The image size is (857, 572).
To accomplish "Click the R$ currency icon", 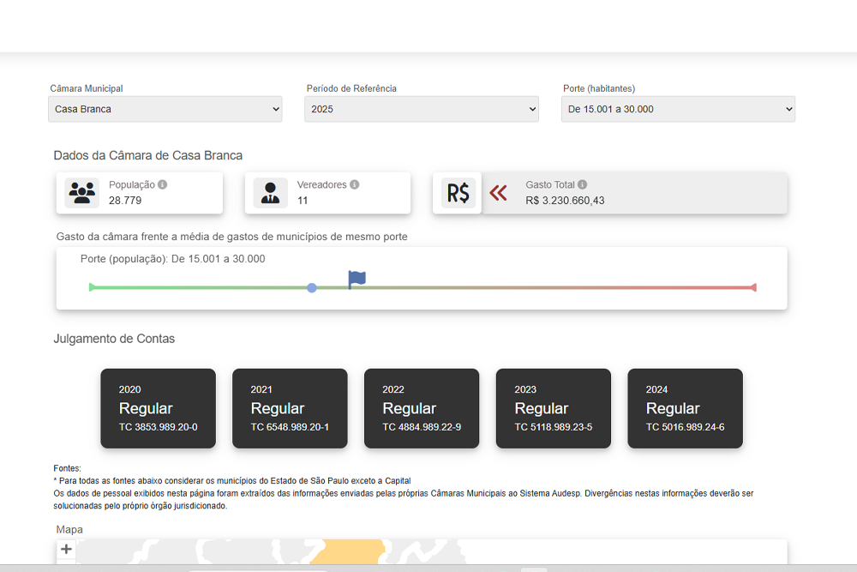I will click(x=458, y=193).
